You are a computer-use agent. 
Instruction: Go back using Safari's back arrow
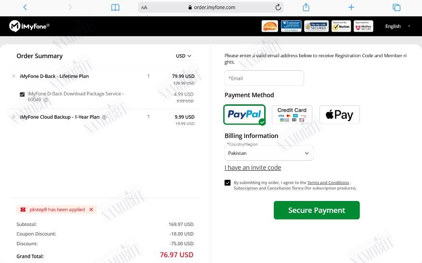click(x=25, y=7)
